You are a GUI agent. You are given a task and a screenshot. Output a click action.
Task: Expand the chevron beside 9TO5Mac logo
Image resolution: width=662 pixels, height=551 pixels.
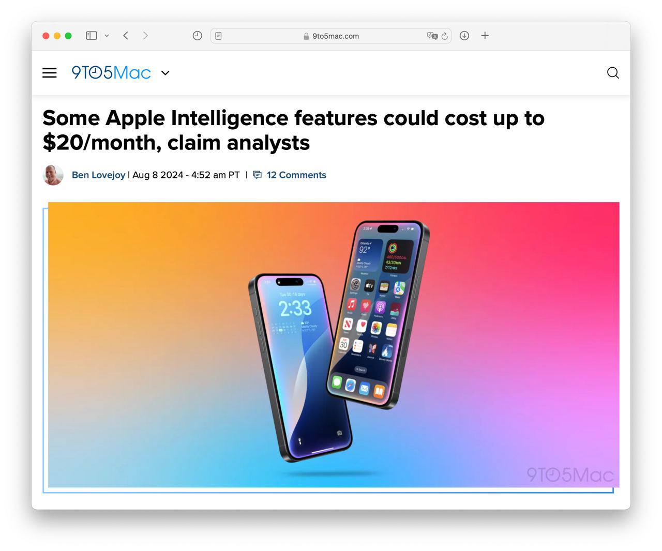pos(165,73)
